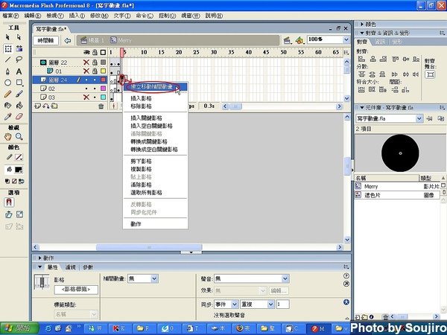The image size is (447, 335).
Task: Select the Lasso tool
Action: coord(19,60)
